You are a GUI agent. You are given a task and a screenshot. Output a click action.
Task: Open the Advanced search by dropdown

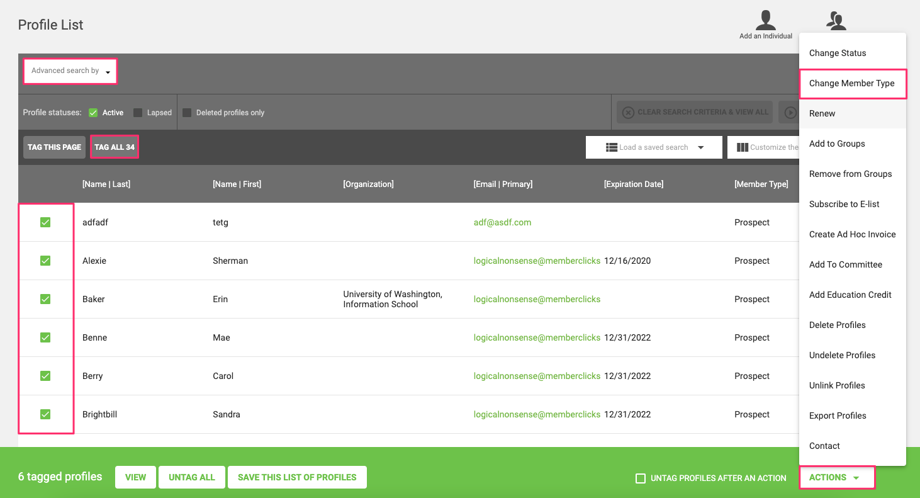(x=70, y=71)
